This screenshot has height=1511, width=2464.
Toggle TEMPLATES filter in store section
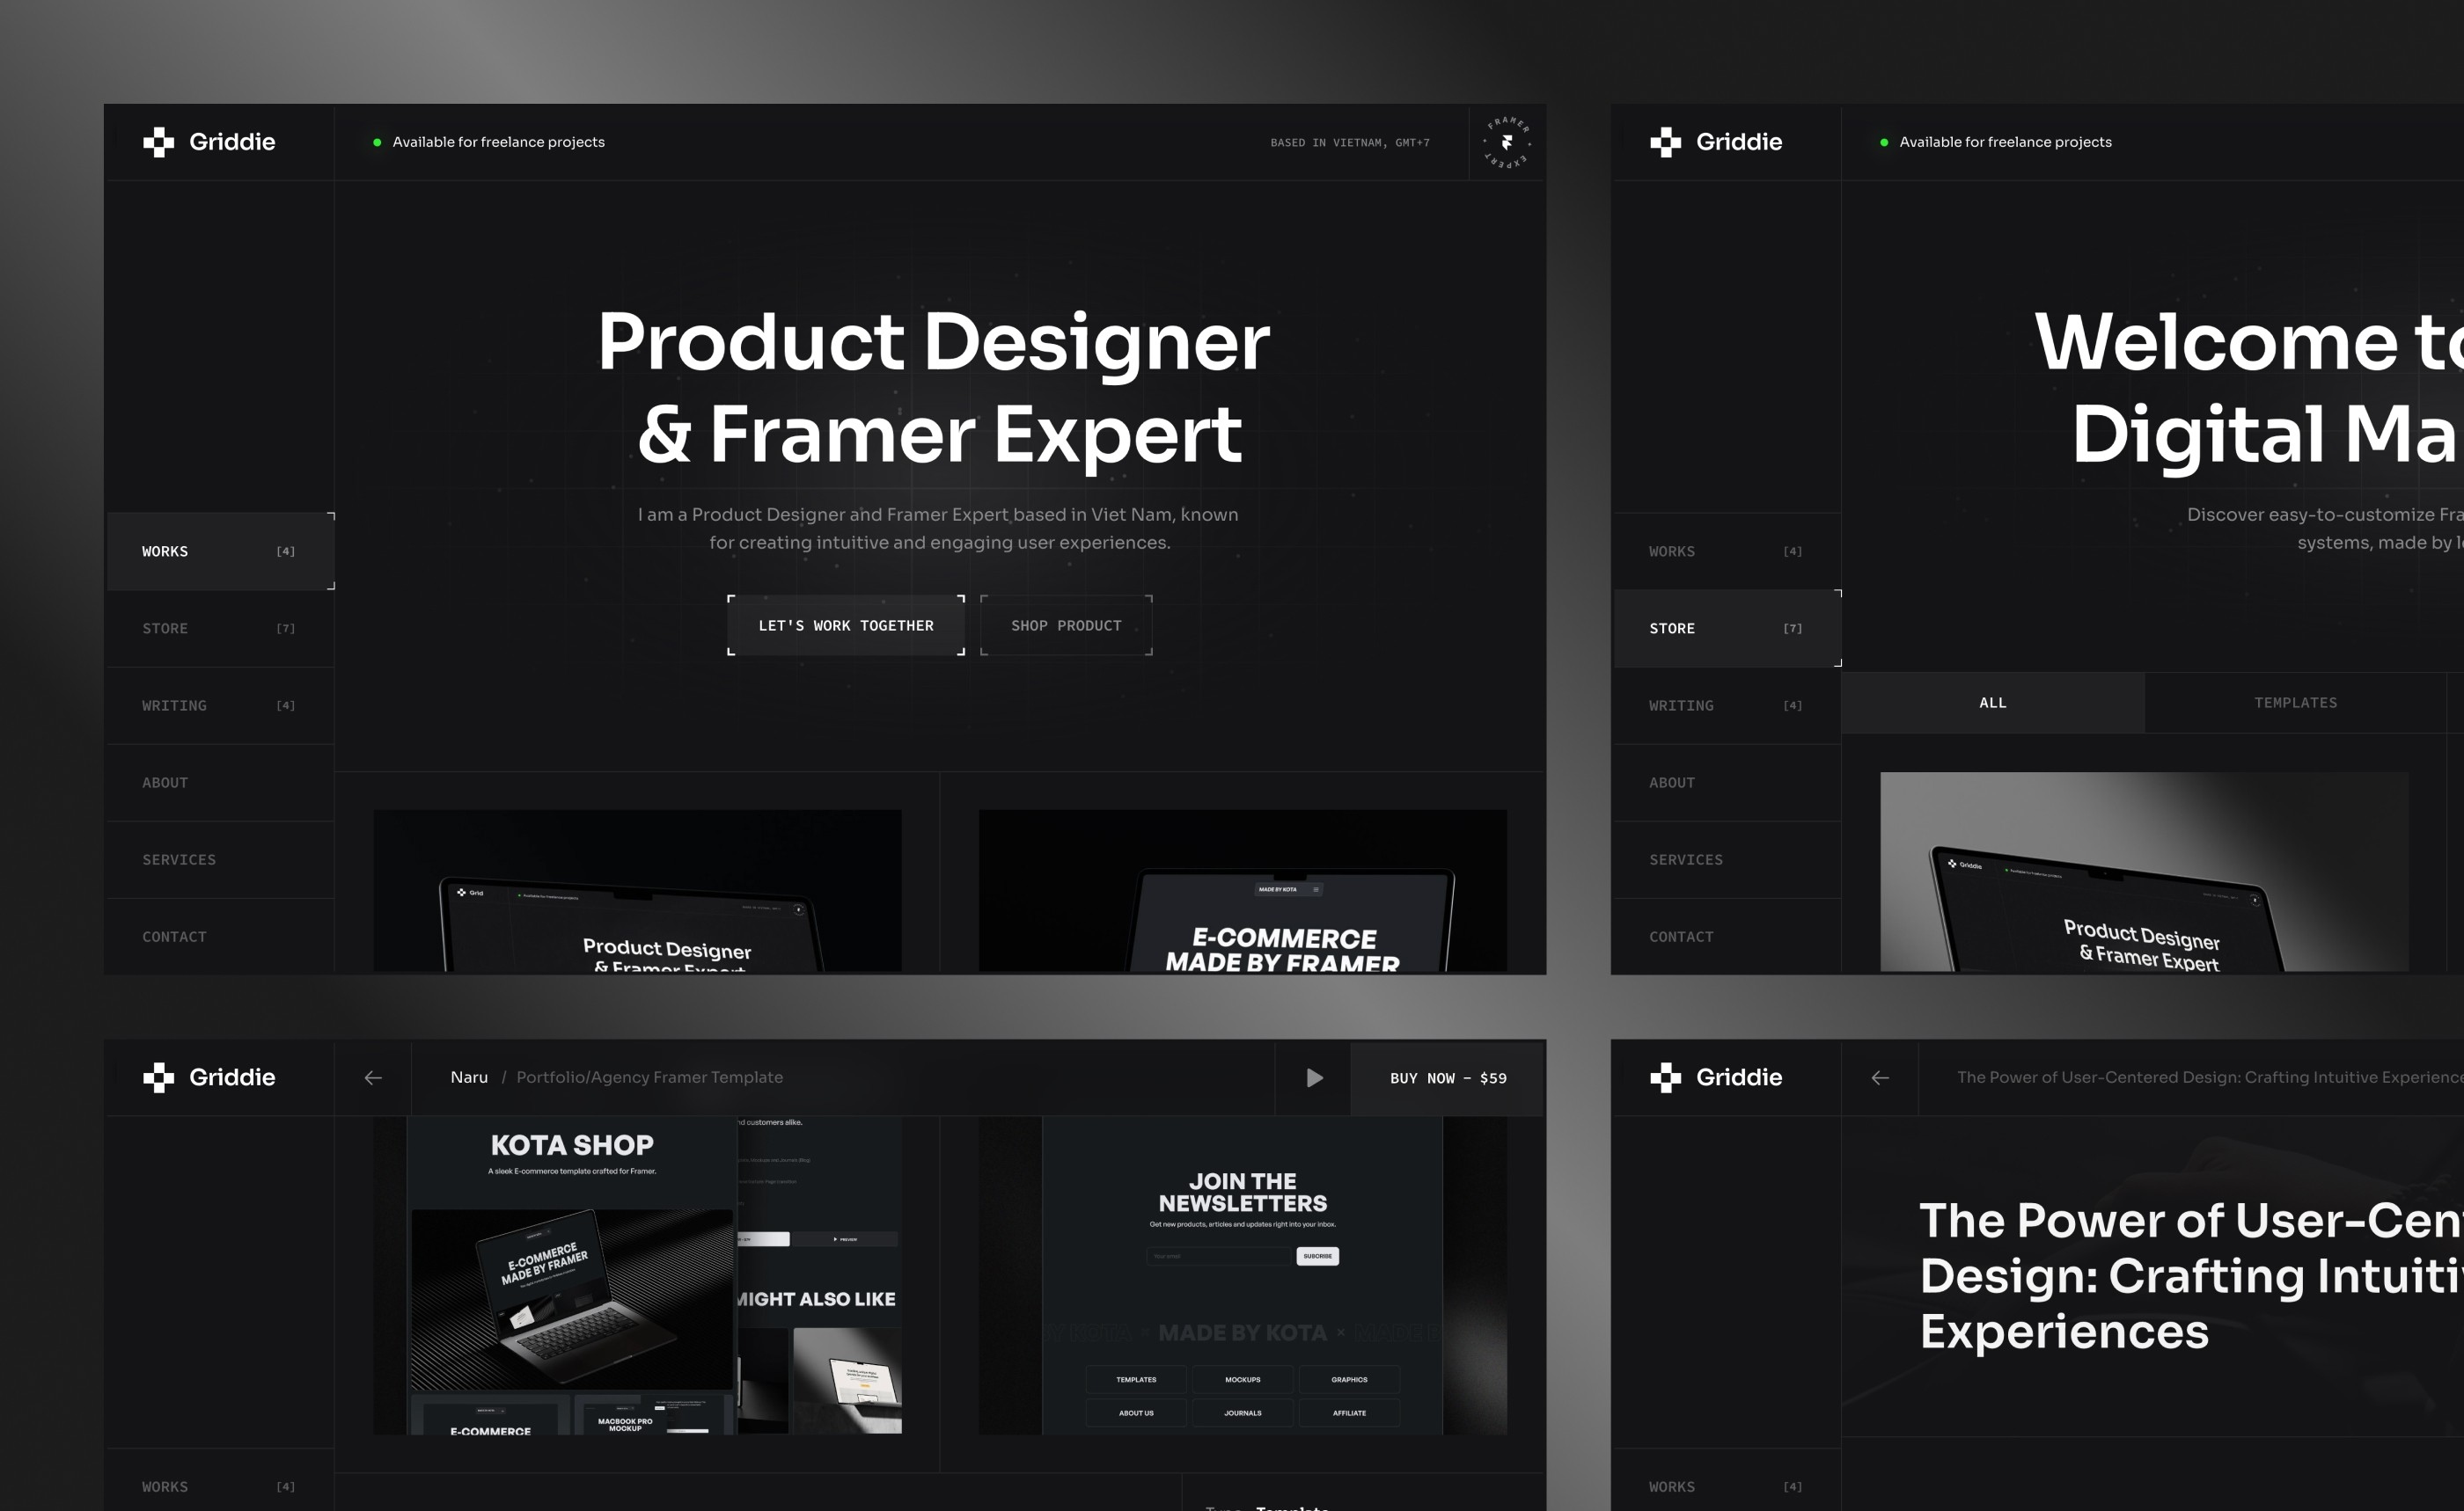coord(2297,702)
